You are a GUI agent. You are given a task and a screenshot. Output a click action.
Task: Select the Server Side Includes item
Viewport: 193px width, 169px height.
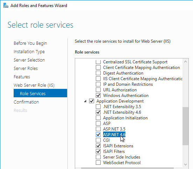[122, 157]
